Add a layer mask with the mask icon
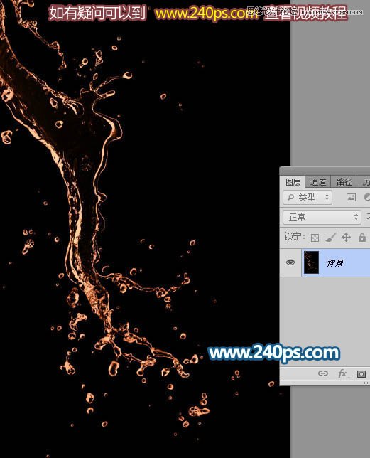Screen dimensions: 370x458 (361, 373)
